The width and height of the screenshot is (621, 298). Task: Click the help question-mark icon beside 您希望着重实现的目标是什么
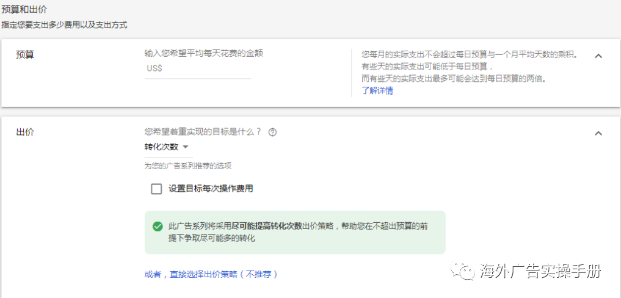tap(272, 133)
